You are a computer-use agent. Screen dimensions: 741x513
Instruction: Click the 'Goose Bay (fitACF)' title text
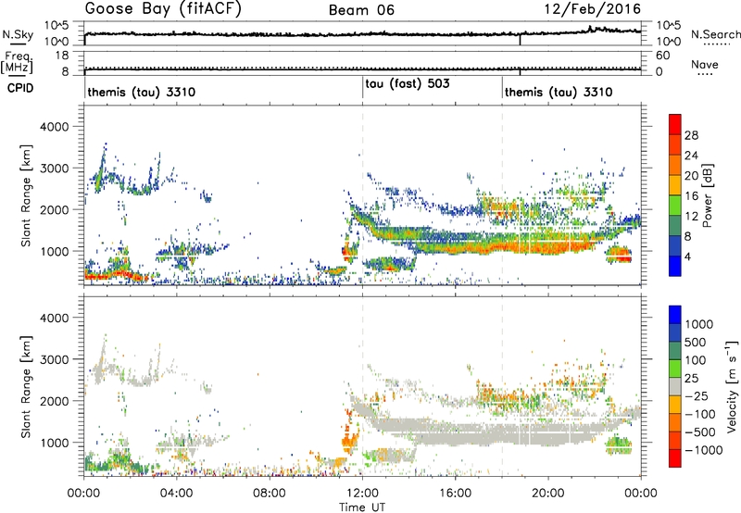pyautogui.click(x=163, y=9)
